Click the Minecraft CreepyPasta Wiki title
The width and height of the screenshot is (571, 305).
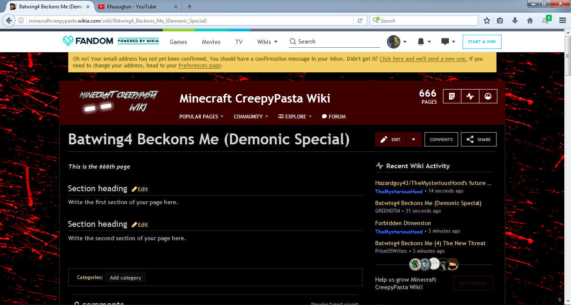coord(255,98)
